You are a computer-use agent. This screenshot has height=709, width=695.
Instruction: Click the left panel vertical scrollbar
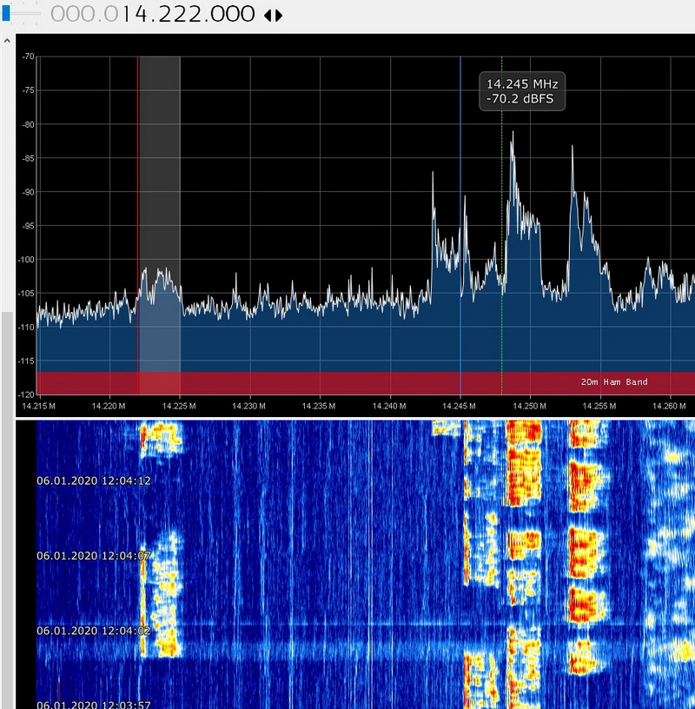click(x=7, y=510)
